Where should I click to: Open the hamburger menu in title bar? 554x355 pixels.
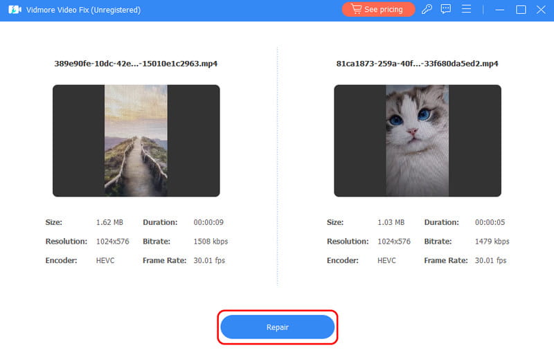[467, 10]
